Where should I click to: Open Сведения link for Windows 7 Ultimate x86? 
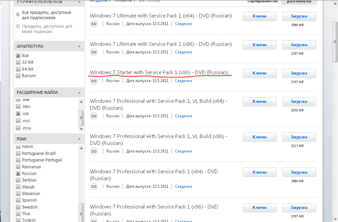tap(183, 52)
